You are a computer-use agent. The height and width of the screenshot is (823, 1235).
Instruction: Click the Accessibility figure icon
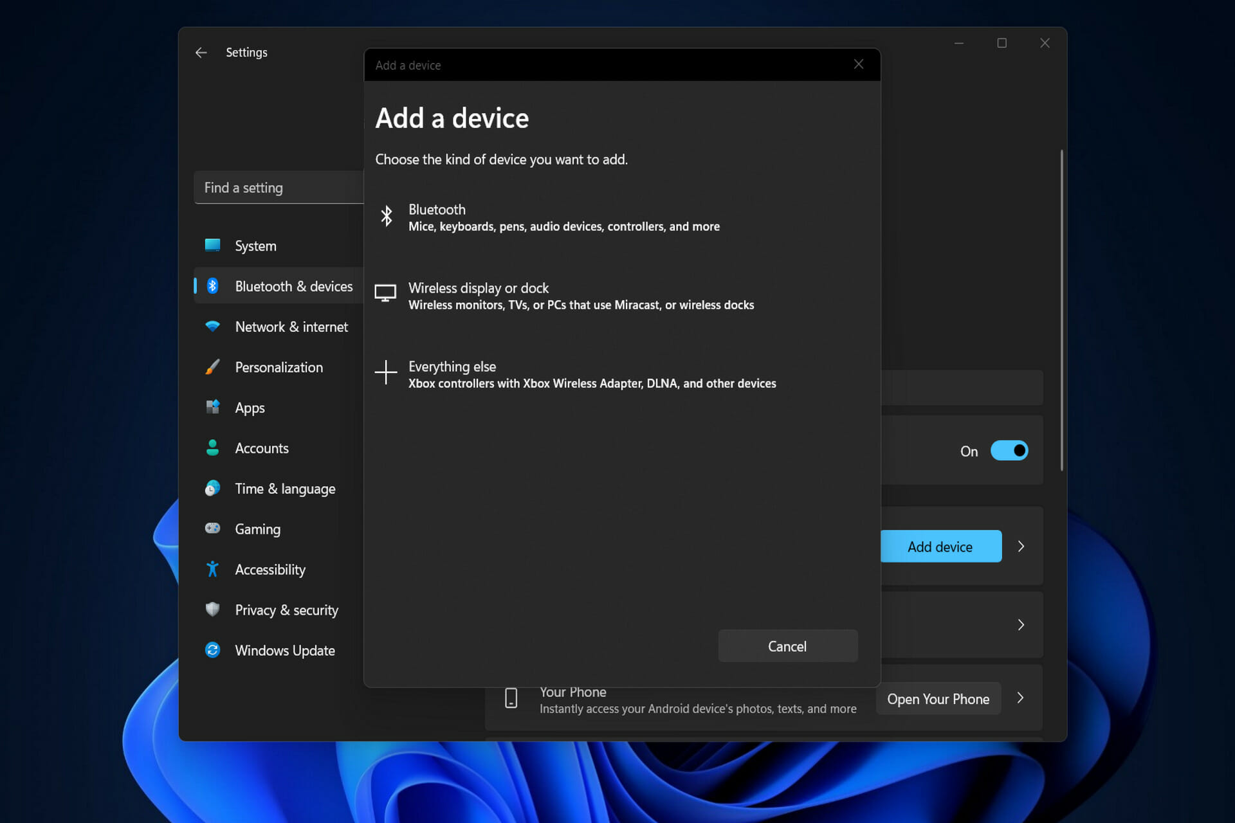point(212,569)
